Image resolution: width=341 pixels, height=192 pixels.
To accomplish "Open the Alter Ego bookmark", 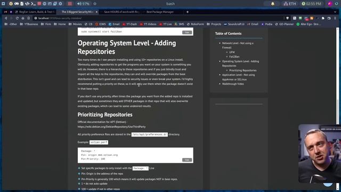I will (309, 24).
